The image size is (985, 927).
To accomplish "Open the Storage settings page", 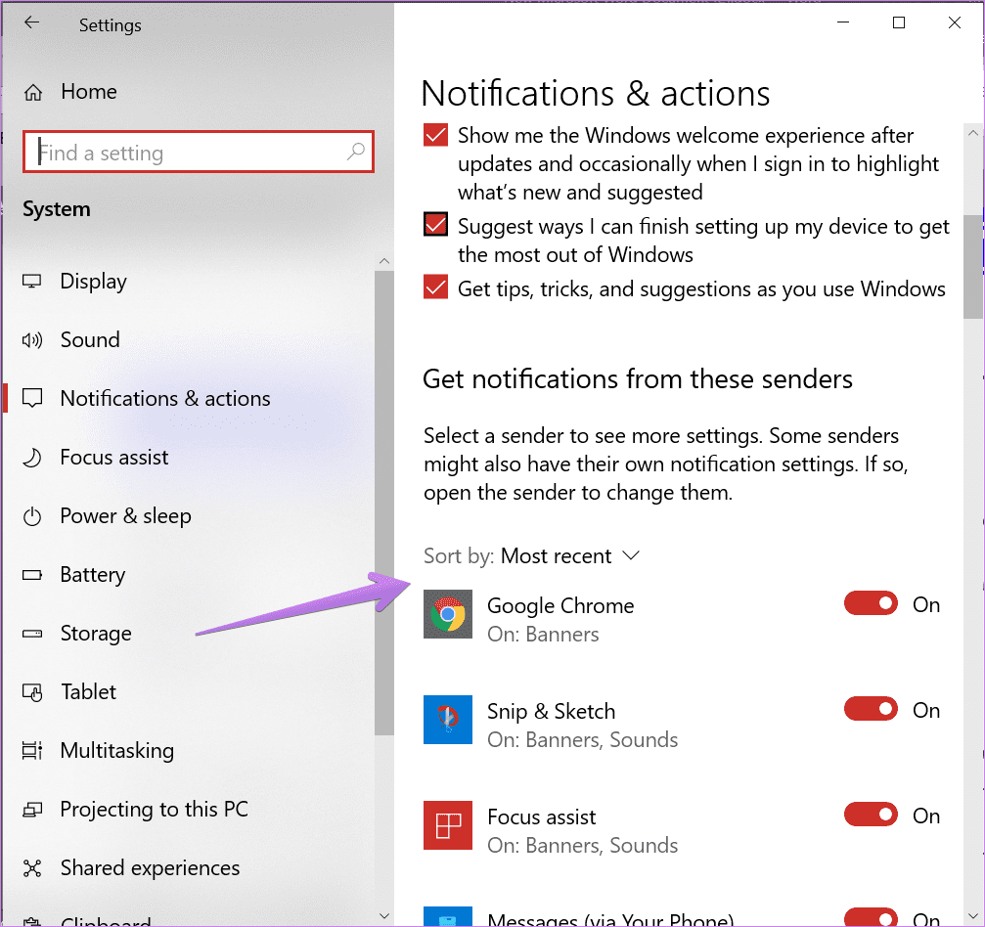I will (x=96, y=634).
